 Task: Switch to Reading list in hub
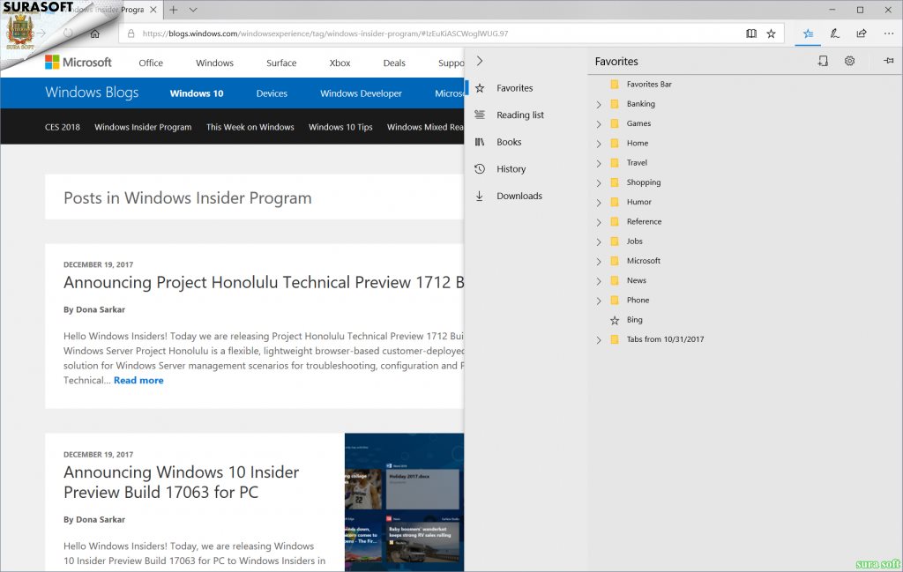[x=520, y=115]
